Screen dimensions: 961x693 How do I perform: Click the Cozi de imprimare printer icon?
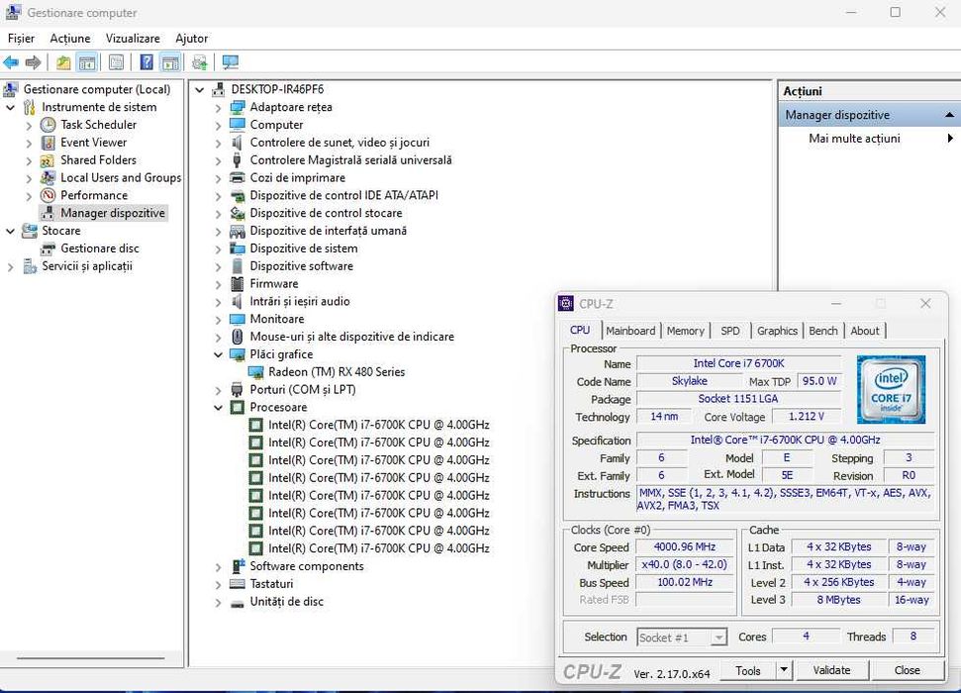point(238,178)
